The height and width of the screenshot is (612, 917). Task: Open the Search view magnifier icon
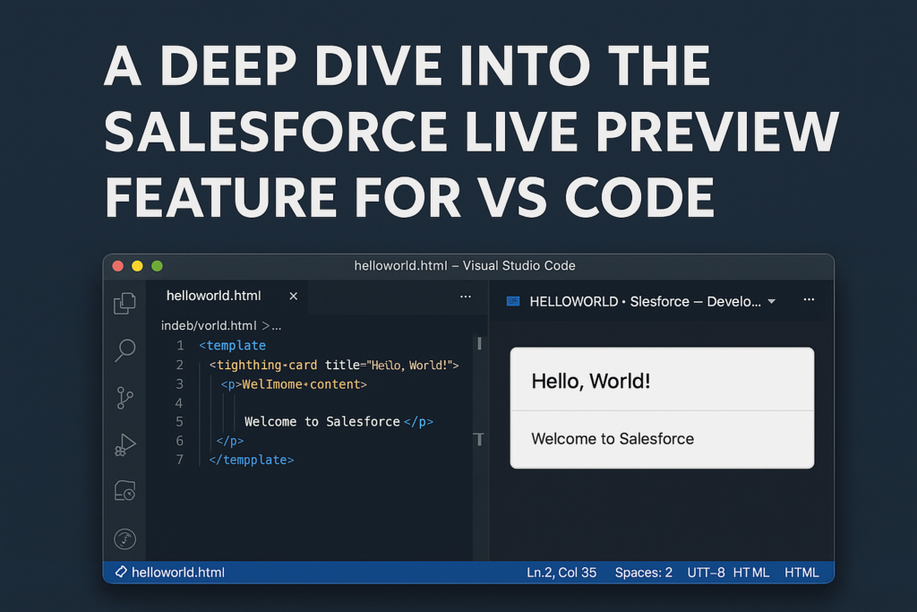[124, 350]
